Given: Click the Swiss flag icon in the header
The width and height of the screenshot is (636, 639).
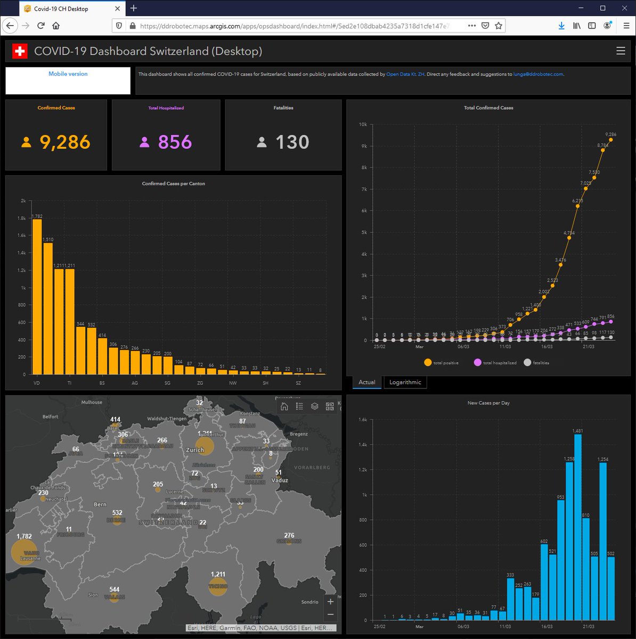Looking at the screenshot, I should 19,51.
